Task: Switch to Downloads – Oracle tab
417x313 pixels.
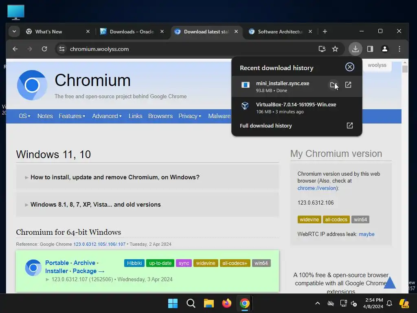Action: pyautogui.click(x=132, y=31)
